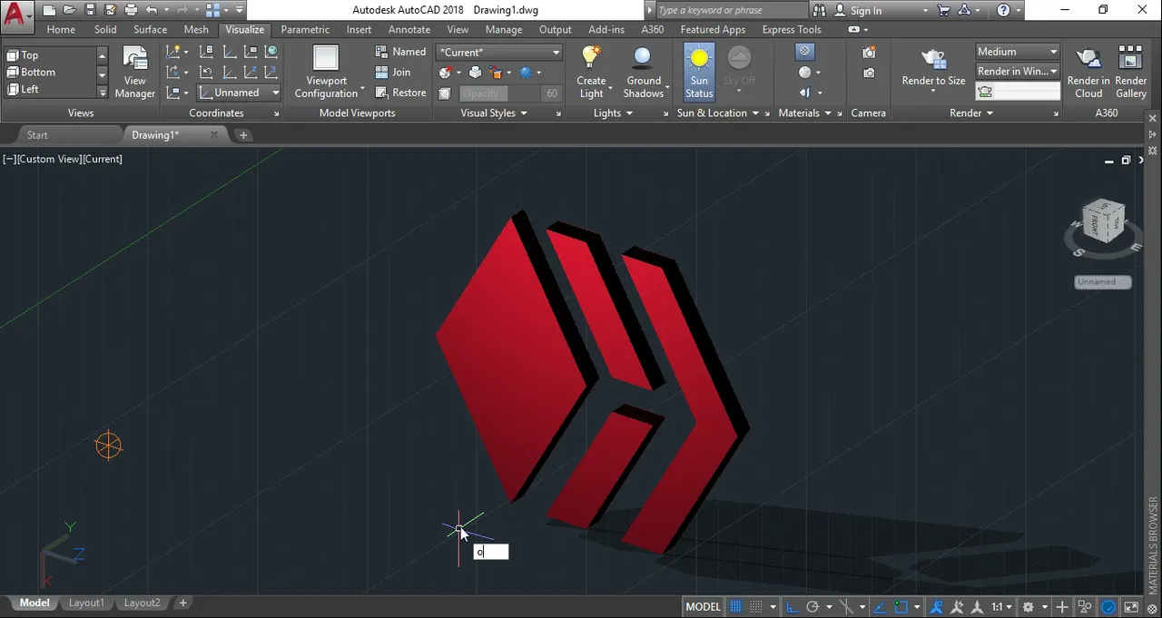Viewport: 1162px width, 618px height.
Task: Open the View Manager
Action: (x=134, y=73)
